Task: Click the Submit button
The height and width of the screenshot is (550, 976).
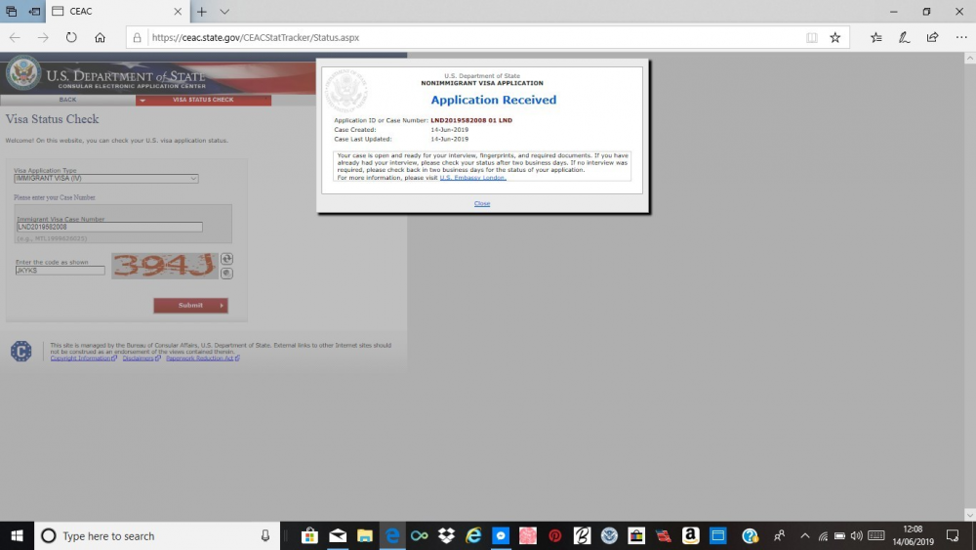Action: [190, 305]
